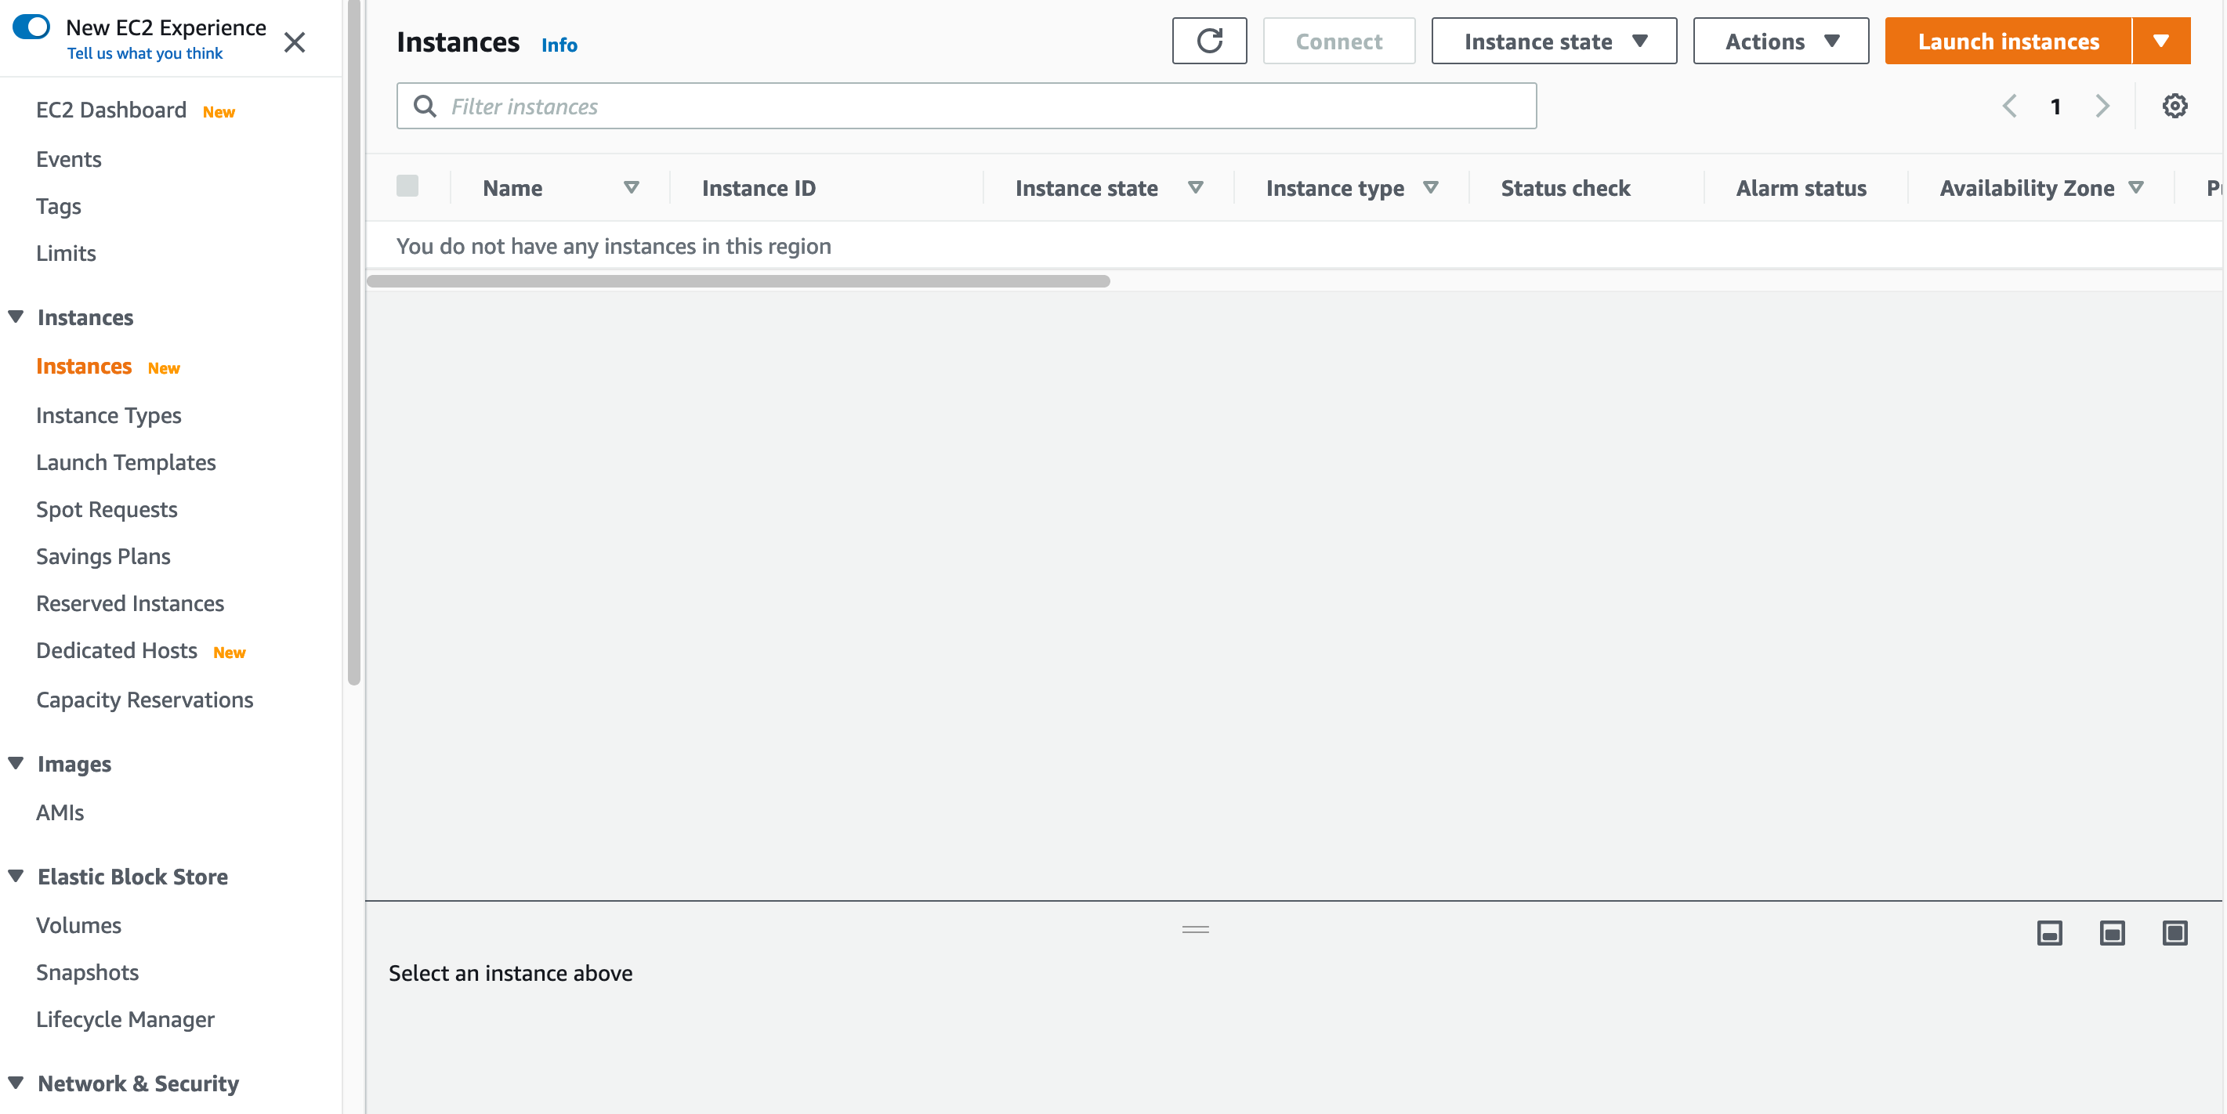Image resolution: width=2227 pixels, height=1114 pixels.
Task: Close the New EC2 Experience banner
Action: tap(295, 42)
